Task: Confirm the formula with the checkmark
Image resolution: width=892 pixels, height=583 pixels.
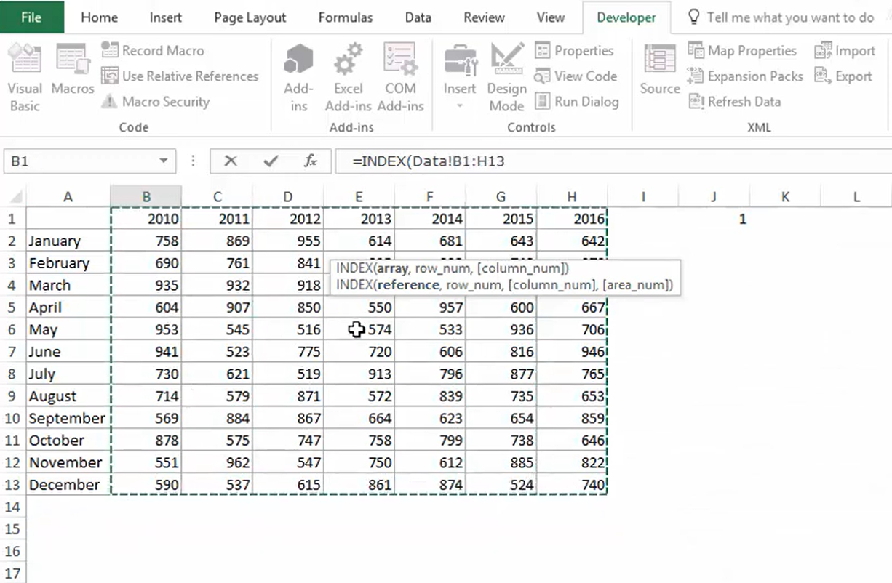Action: point(271,161)
